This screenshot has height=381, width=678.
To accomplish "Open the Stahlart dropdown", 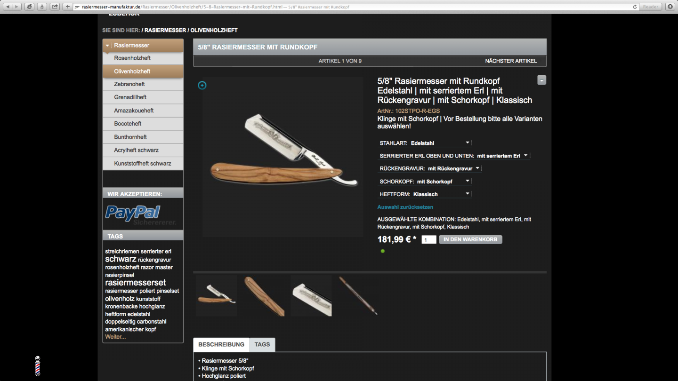I will point(424,143).
